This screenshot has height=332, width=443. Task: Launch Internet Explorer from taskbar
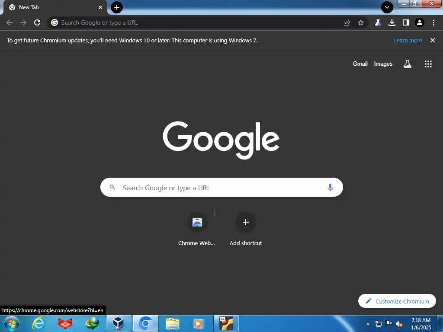(x=39, y=323)
